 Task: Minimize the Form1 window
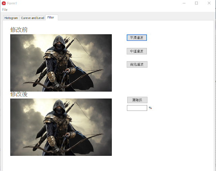(184, 3)
